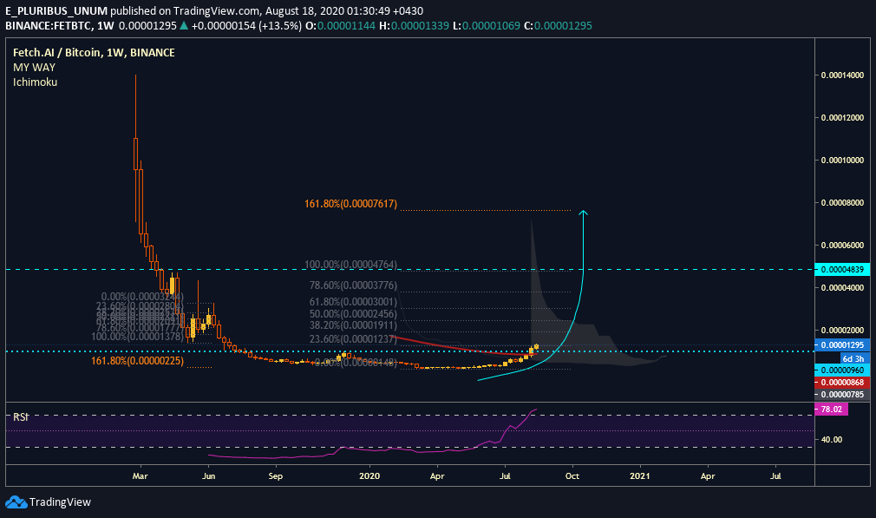
Task: Click the cyan projection arrow head
Action: 583,213
